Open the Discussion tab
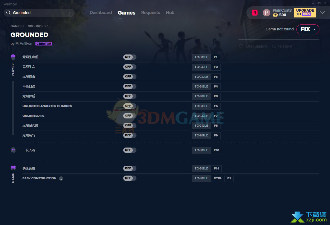 pos(256,46)
